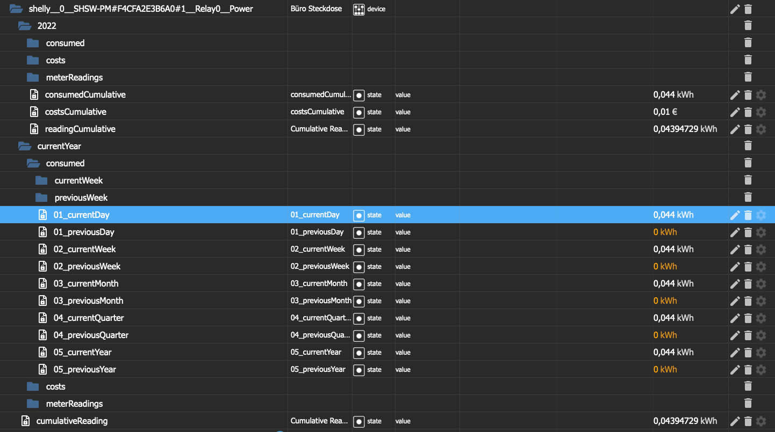The image size is (775, 432).
Task: Click the 05_currentYear tree item
Action: coord(83,352)
